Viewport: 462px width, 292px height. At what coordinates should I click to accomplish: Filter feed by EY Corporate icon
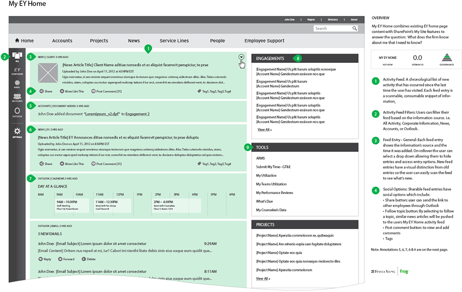tap(17, 70)
